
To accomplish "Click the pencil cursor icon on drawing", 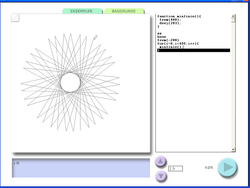I will (x=95, y=38).
